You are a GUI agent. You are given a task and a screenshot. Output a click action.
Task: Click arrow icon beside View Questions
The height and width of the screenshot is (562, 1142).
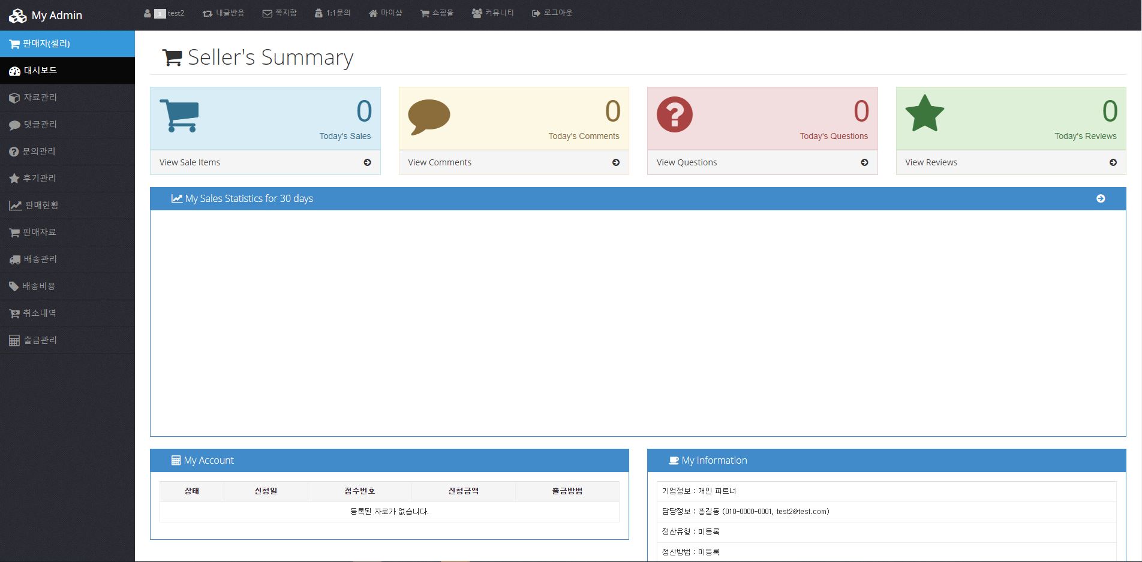tap(864, 162)
